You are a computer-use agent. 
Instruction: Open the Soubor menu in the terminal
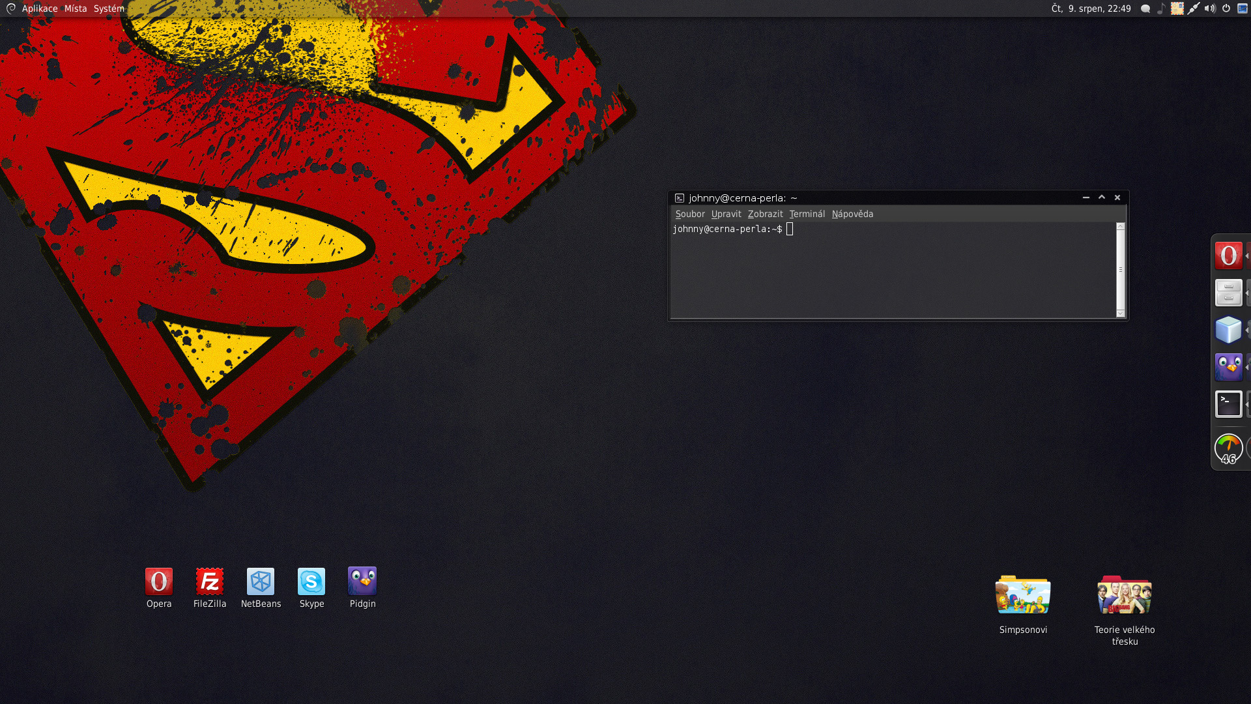[690, 214]
